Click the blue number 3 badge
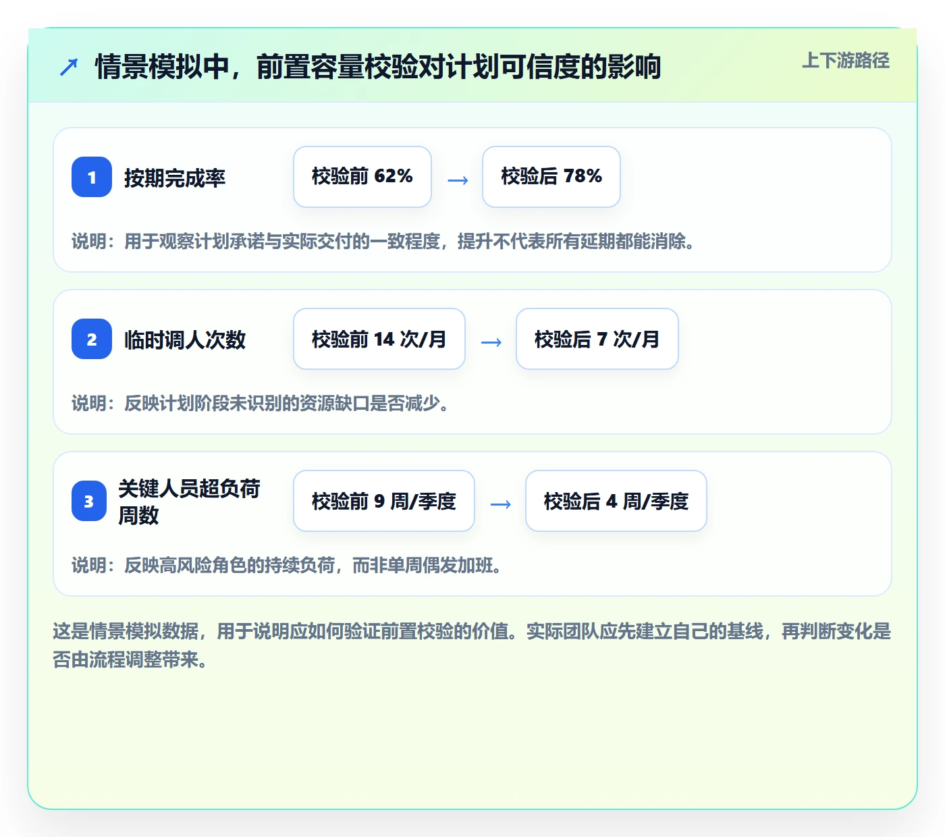 89,501
